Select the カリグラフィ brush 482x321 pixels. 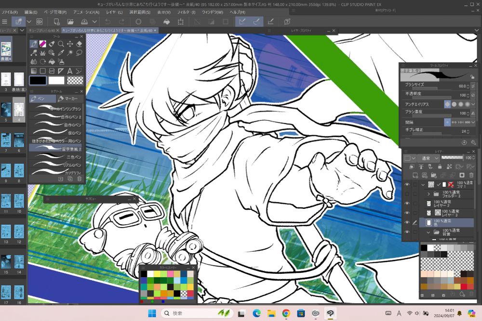(x=55, y=172)
